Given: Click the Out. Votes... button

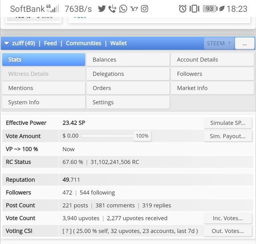Looking at the screenshot, I should (228, 231).
